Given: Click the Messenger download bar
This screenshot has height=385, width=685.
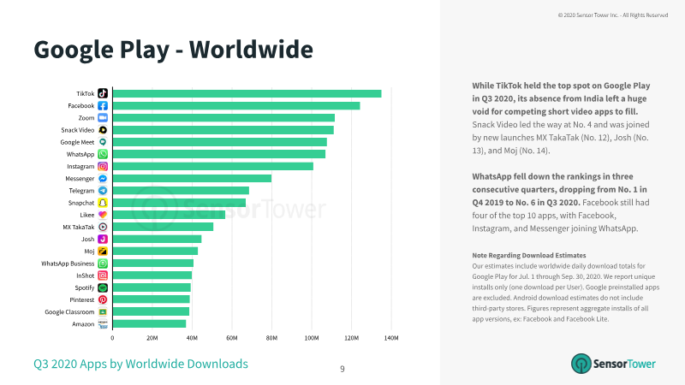Looking at the screenshot, I should pos(192,179).
